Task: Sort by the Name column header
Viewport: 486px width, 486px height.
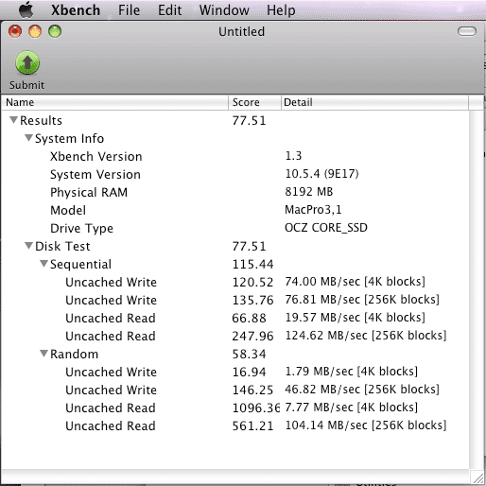Action: [114, 102]
